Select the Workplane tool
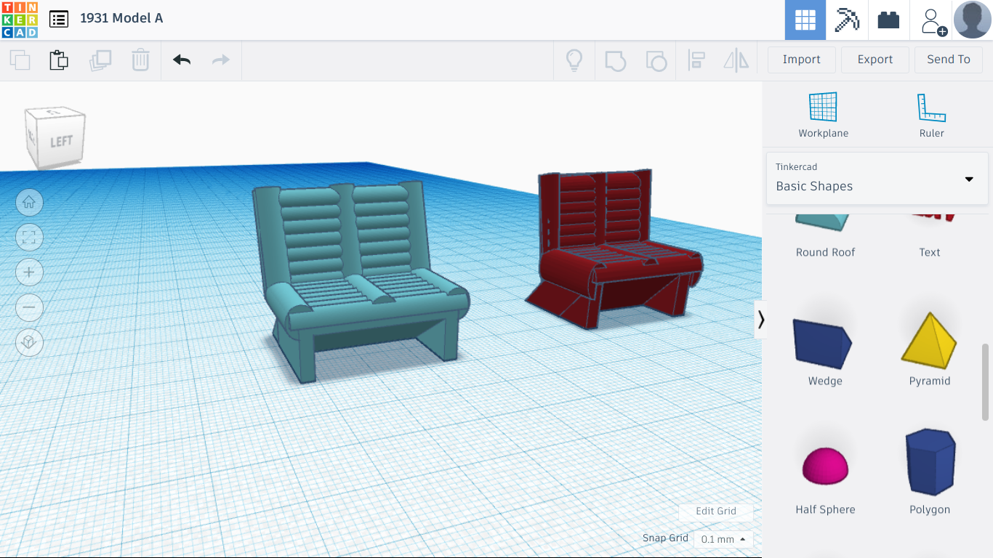Image resolution: width=993 pixels, height=558 pixels. tap(824, 115)
